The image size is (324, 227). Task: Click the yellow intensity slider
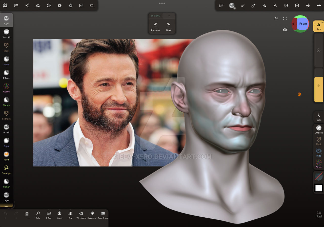319,89
